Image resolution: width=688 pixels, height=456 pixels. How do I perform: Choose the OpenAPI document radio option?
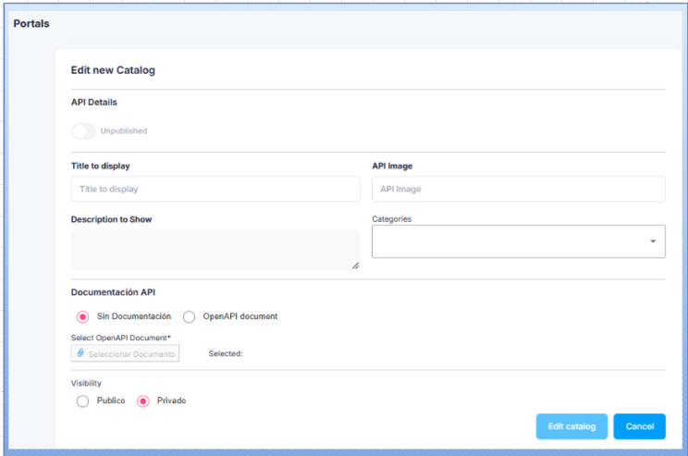coord(190,316)
